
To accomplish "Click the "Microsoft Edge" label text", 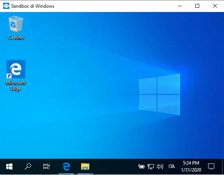I will click(16, 86).
